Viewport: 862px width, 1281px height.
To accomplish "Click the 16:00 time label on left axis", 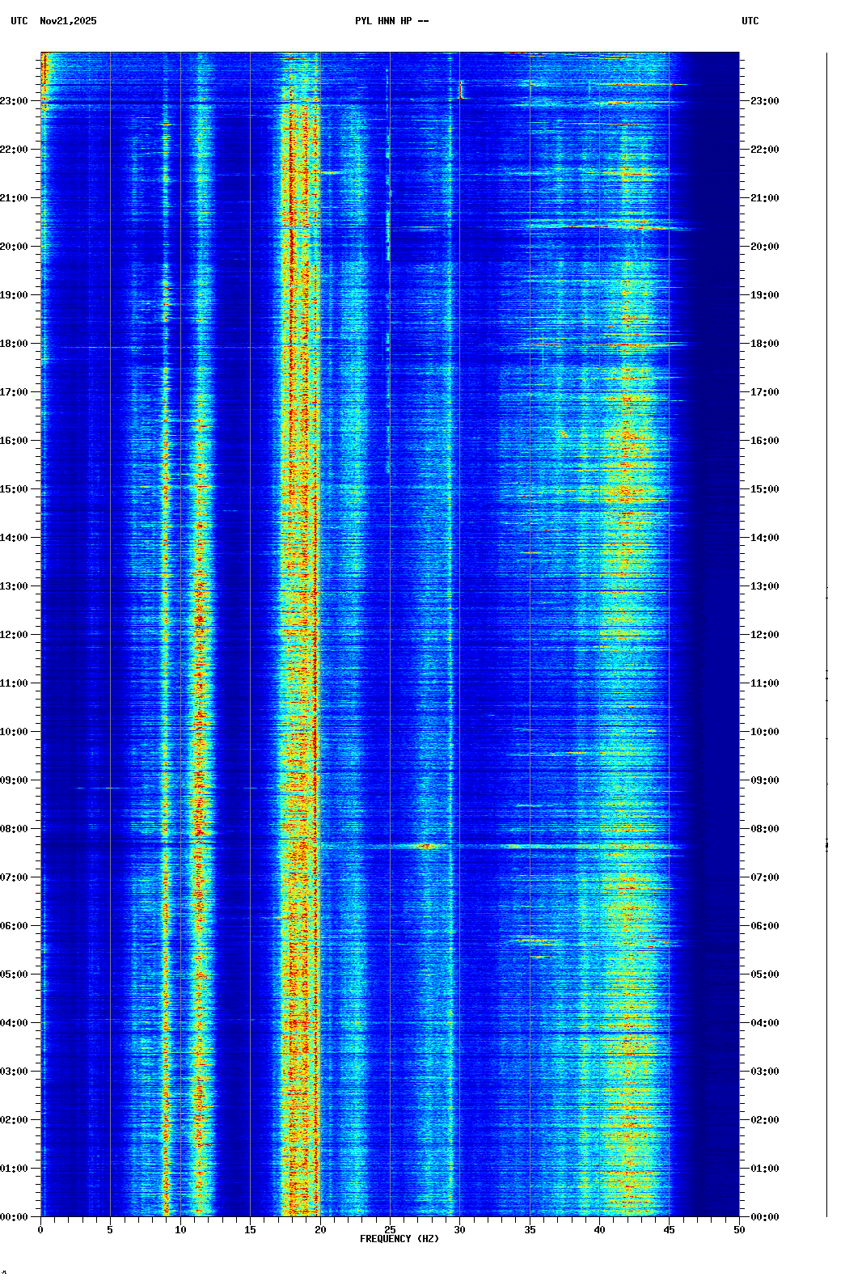I will [x=15, y=441].
